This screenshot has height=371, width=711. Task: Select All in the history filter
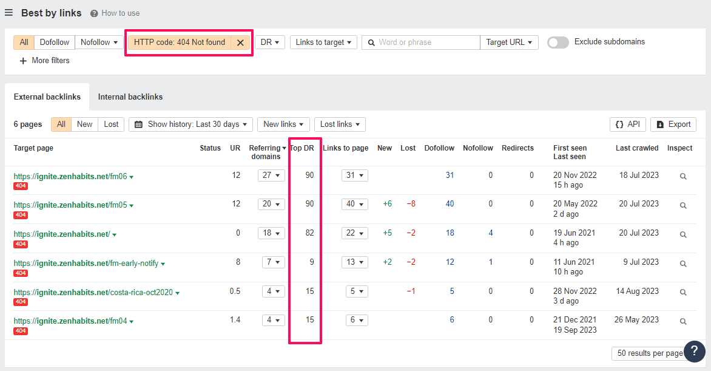pos(61,124)
